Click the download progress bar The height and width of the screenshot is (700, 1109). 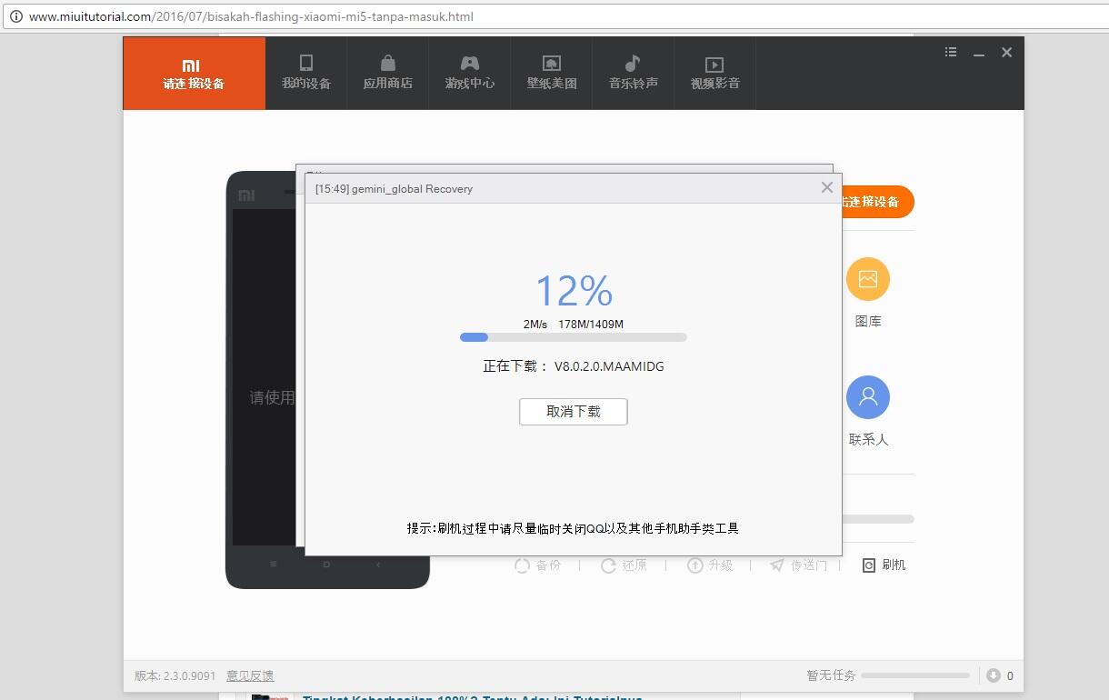573,337
